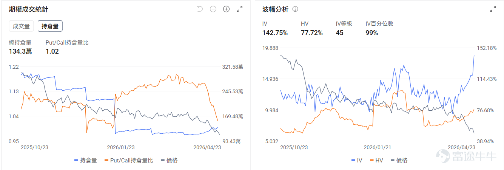Screen dimensions: 504x170
Task: Click the 2026/01/23 date on left chart axis
Action: coord(121,147)
